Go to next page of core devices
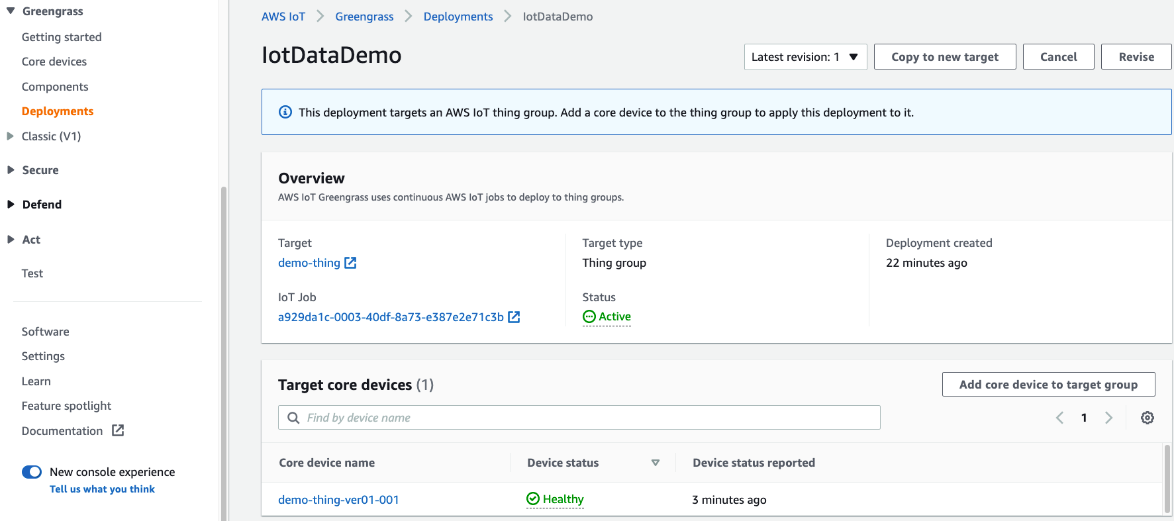1174x521 pixels. pos(1108,418)
